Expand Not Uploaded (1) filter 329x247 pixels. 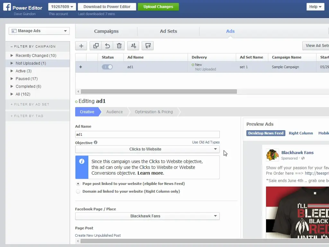pyautogui.click(x=12, y=63)
